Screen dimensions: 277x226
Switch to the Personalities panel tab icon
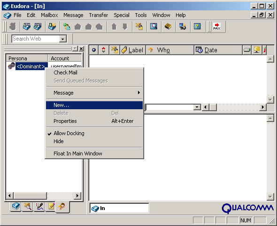pos(62,207)
